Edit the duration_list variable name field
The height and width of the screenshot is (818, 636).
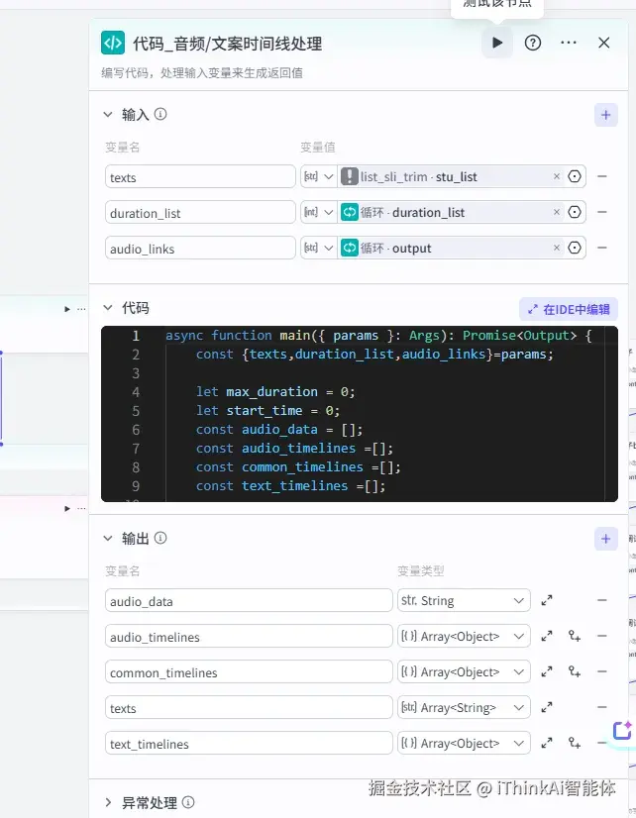200,212
